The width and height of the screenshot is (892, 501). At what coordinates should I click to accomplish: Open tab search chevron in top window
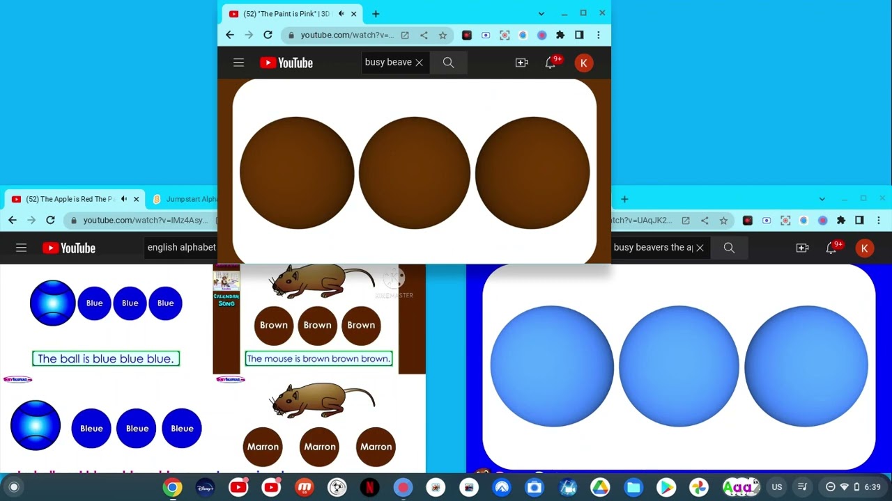(541, 14)
